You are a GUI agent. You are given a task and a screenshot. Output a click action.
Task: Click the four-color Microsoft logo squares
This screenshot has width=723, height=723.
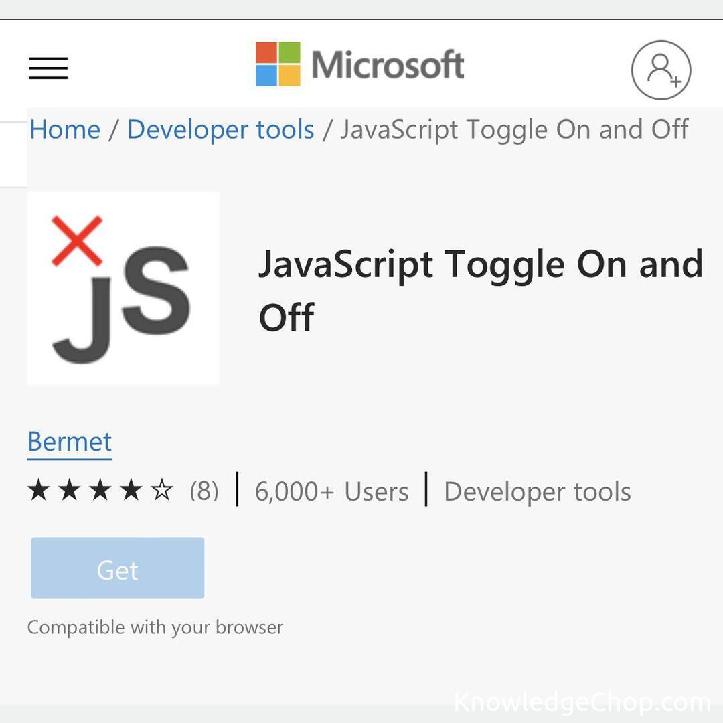tap(278, 64)
